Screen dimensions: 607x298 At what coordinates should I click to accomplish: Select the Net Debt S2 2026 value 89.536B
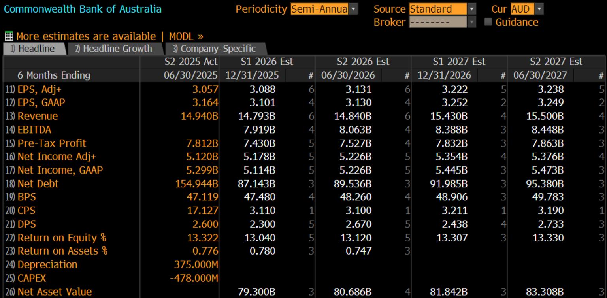coord(353,184)
